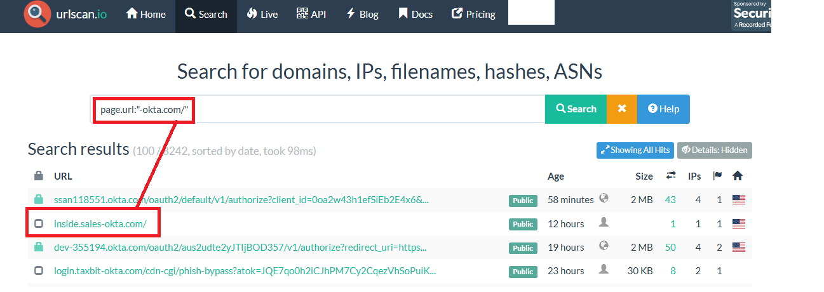Click the unlocked icon beside inside.sales-okta.com
The height and width of the screenshot is (292, 824).
tap(38, 223)
